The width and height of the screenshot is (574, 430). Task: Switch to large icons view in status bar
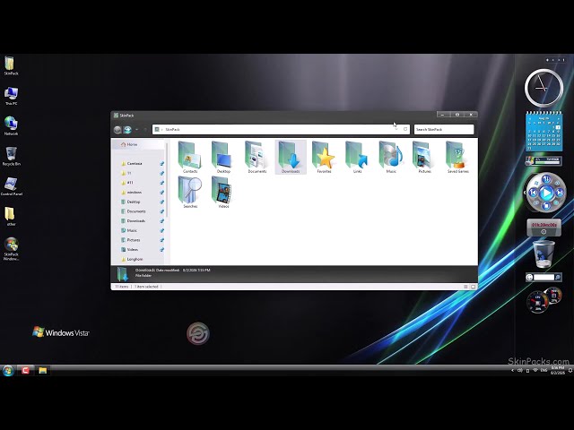473,287
